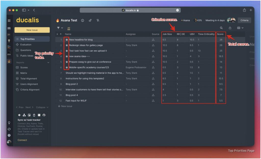Toggle star on New headline for blog
Screen dimensions: 261x159
pos(67,40)
